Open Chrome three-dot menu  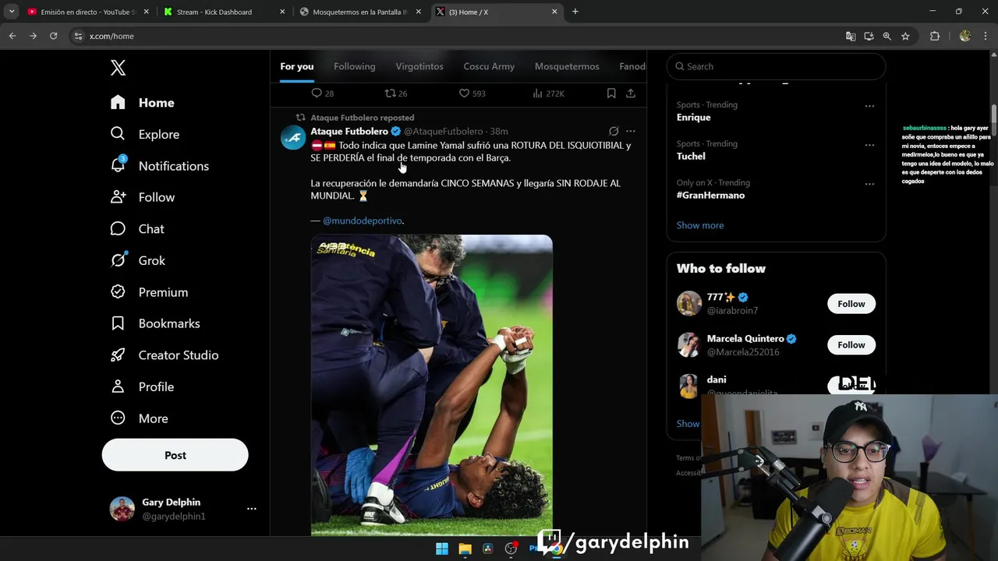986,36
